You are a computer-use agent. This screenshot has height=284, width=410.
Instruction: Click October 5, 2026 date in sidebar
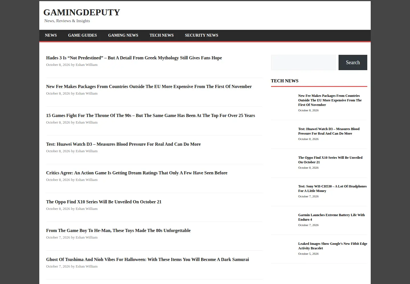pos(308,254)
